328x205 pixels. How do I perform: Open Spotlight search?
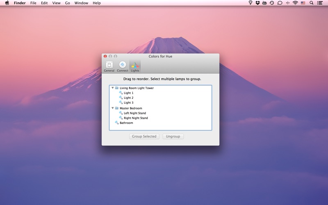click(312, 3)
